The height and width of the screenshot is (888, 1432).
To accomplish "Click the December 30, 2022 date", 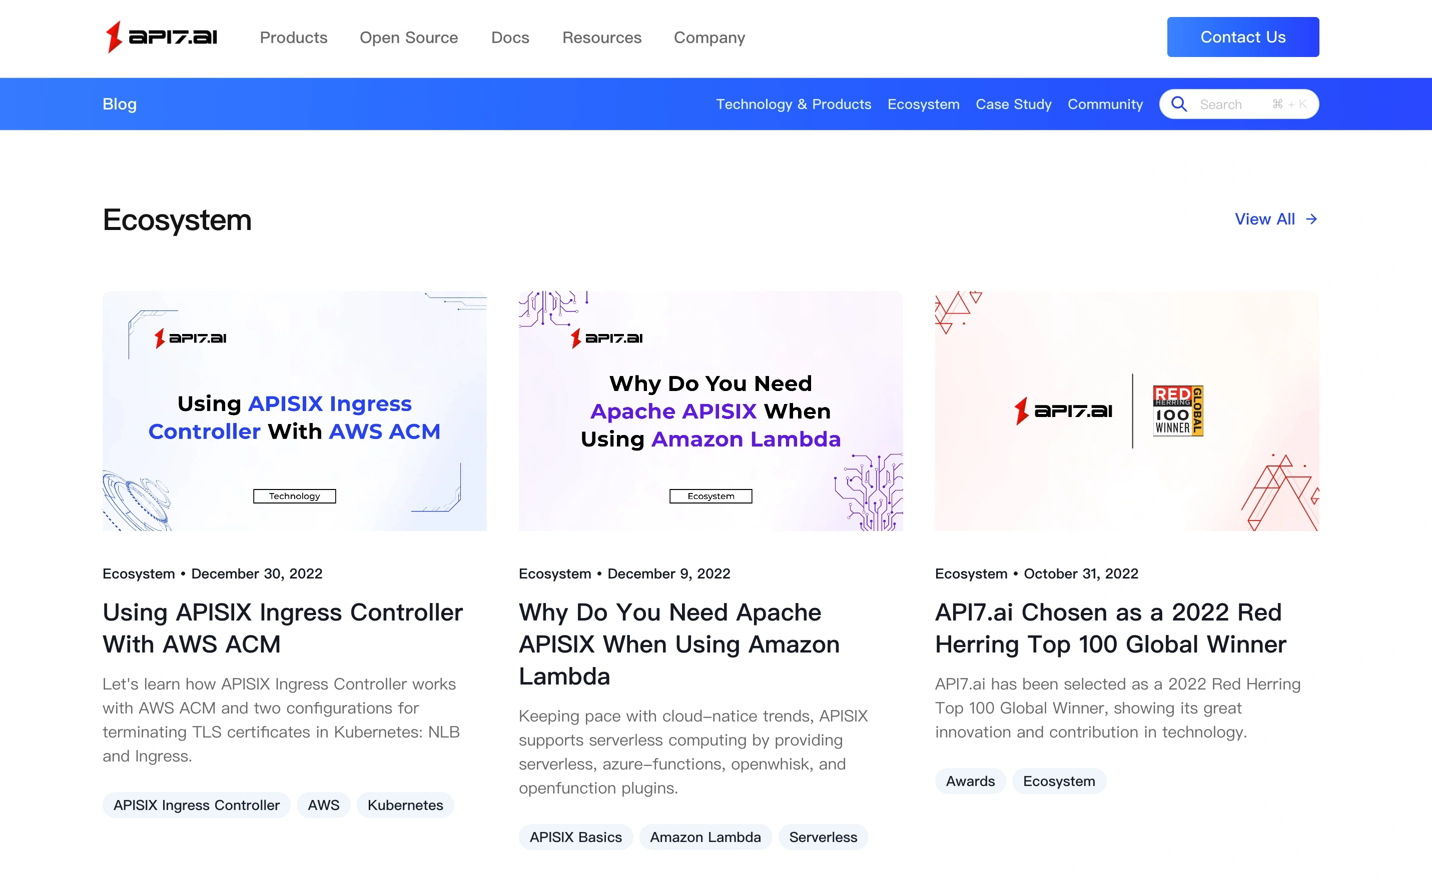I will click(257, 574).
